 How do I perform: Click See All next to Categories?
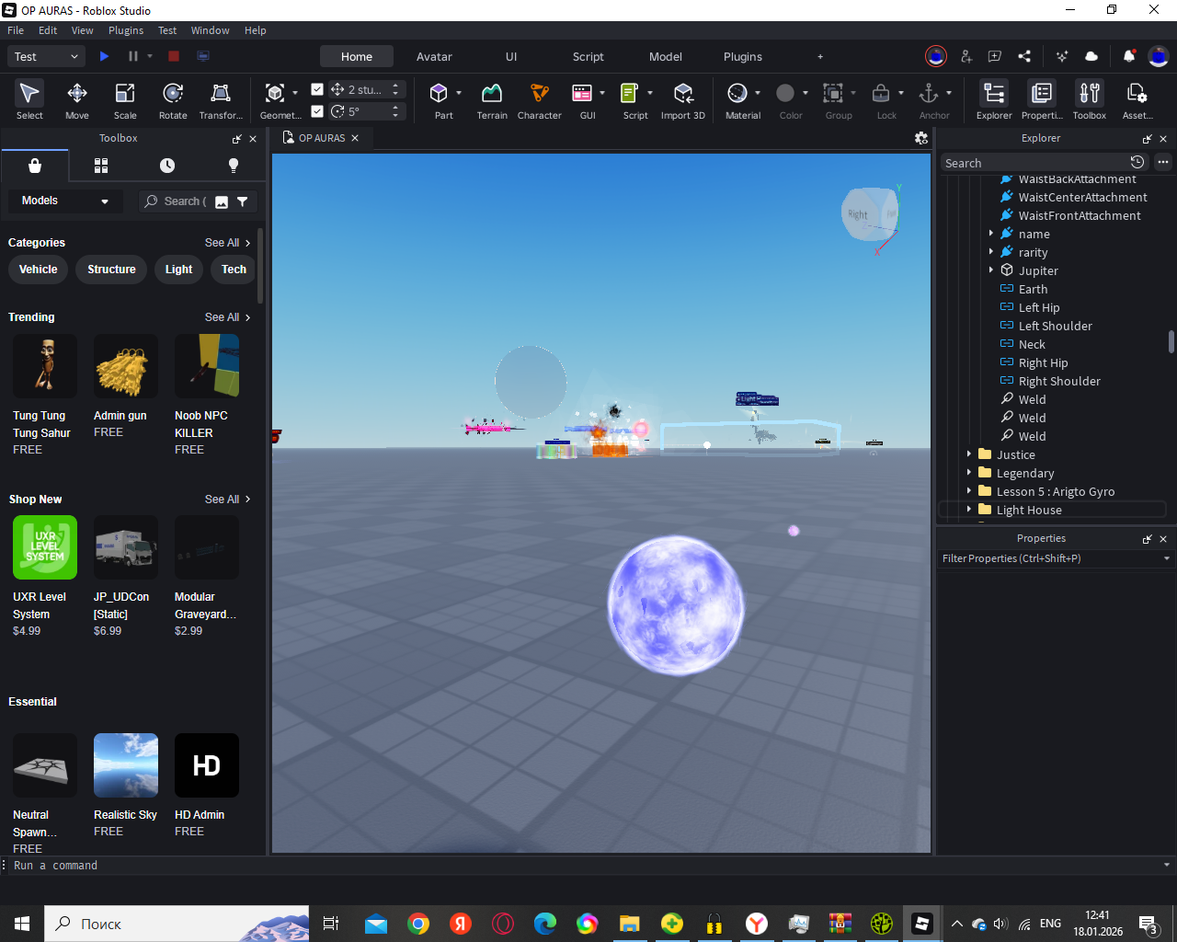pos(227,243)
